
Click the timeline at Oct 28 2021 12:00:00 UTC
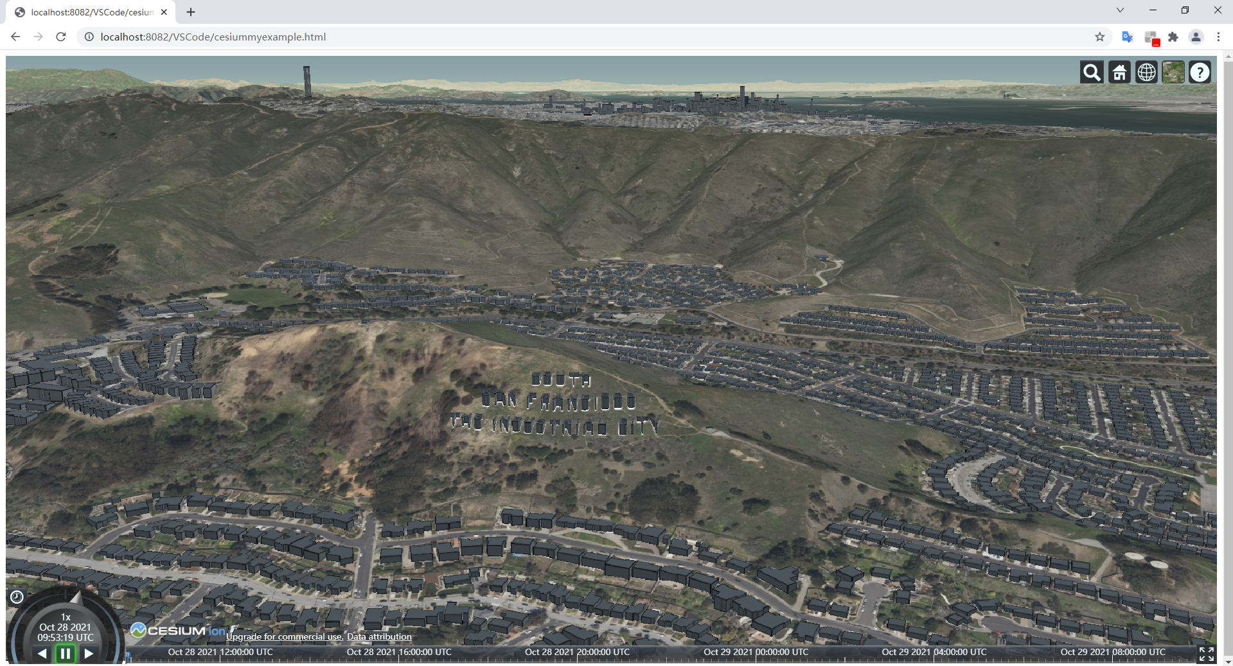pos(220,652)
